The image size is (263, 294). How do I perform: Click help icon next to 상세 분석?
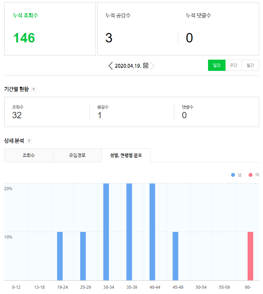[x=29, y=141]
